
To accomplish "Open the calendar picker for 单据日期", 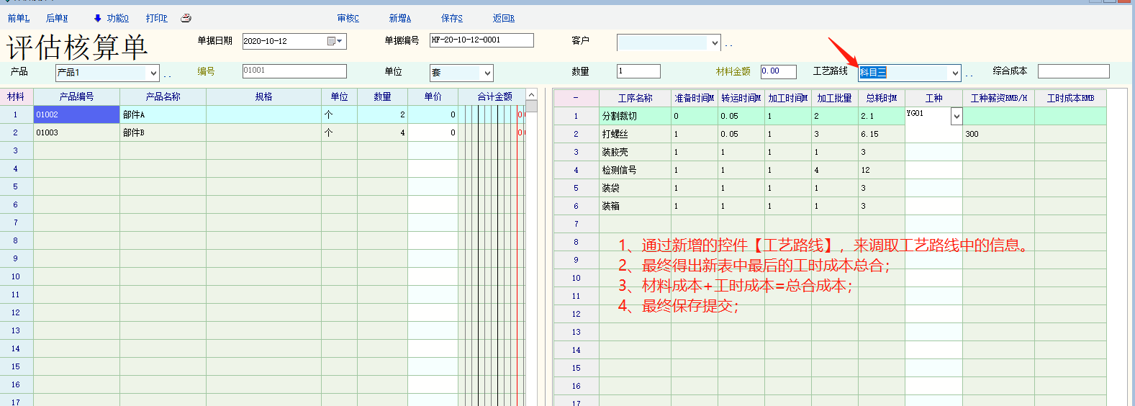I will click(335, 41).
